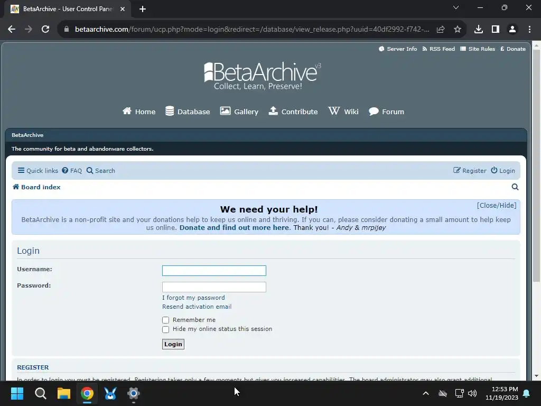Open the rabbit app in the taskbar

110,393
